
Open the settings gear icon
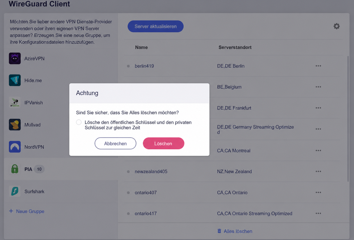(x=336, y=26)
